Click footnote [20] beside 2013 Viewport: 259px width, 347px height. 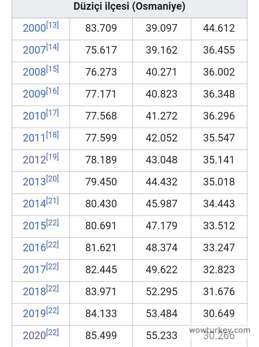point(52,179)
